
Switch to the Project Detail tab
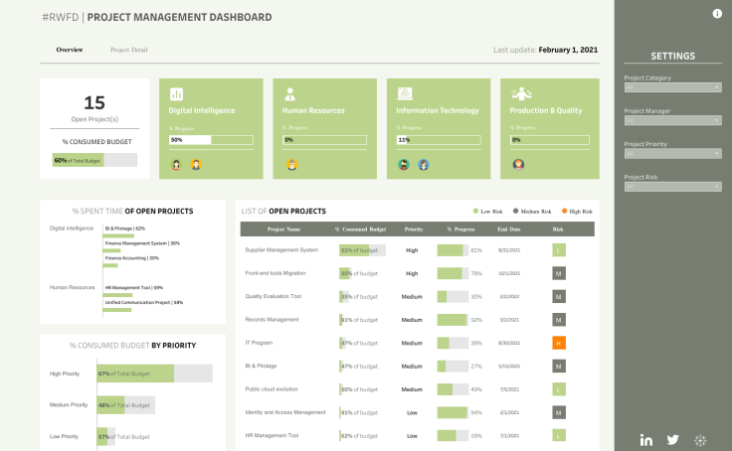128,50
